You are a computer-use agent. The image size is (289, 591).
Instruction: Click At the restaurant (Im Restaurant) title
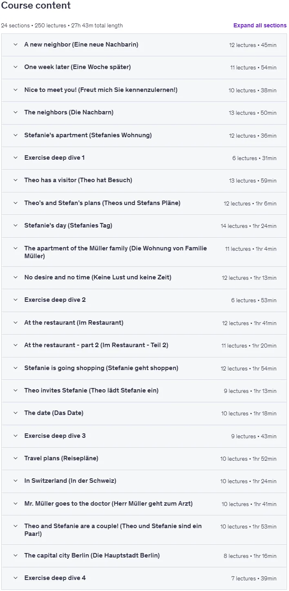(73, 323)
